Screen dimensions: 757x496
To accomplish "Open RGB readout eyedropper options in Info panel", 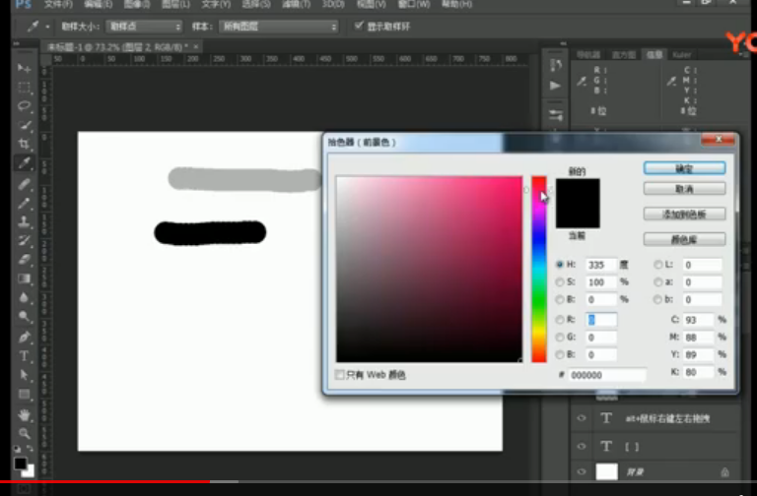I will (x=583, y=81).
